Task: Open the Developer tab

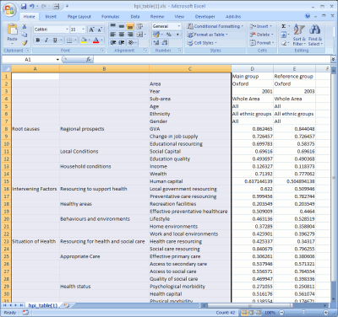Action: click(x=205, y=17)
